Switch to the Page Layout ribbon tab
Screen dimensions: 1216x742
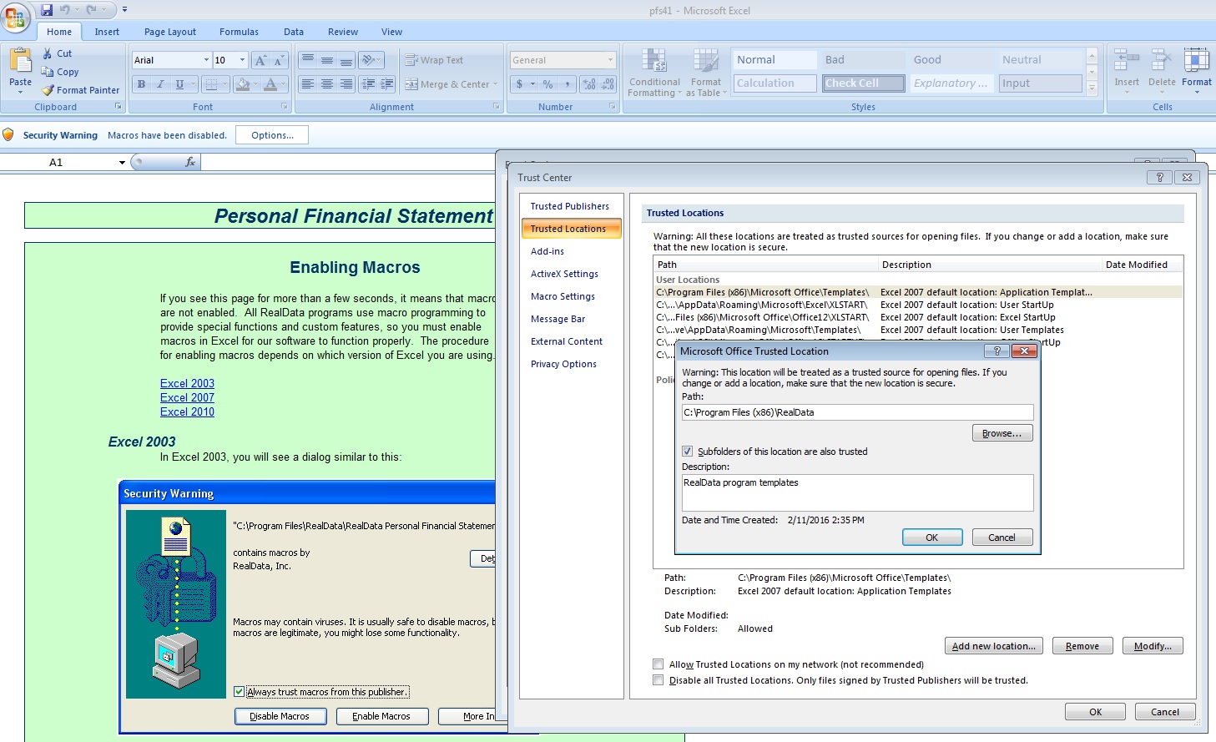click(x=169, y=32)
